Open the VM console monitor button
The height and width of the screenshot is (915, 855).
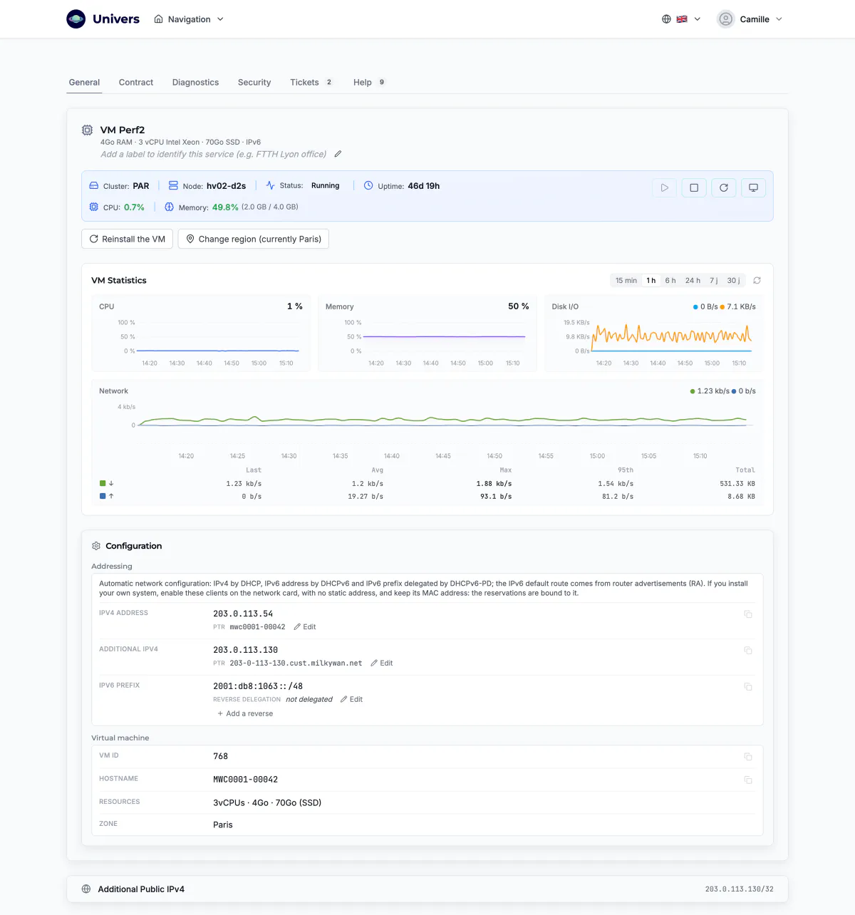(753, 187)
